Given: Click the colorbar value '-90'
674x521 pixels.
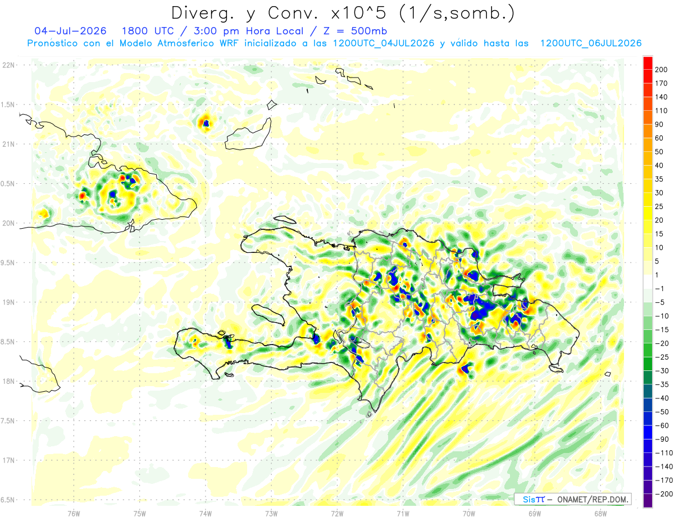Looking at the screenshot, I should 662,439.
